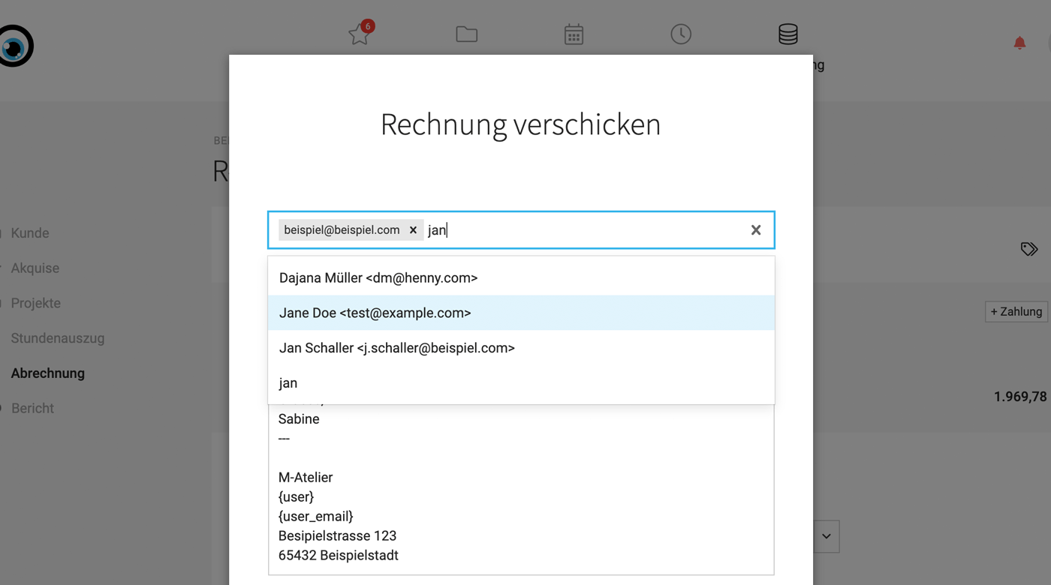Click the "Sabine" signature line
This screenshot has width=1051, height=585.
[299, 418]
